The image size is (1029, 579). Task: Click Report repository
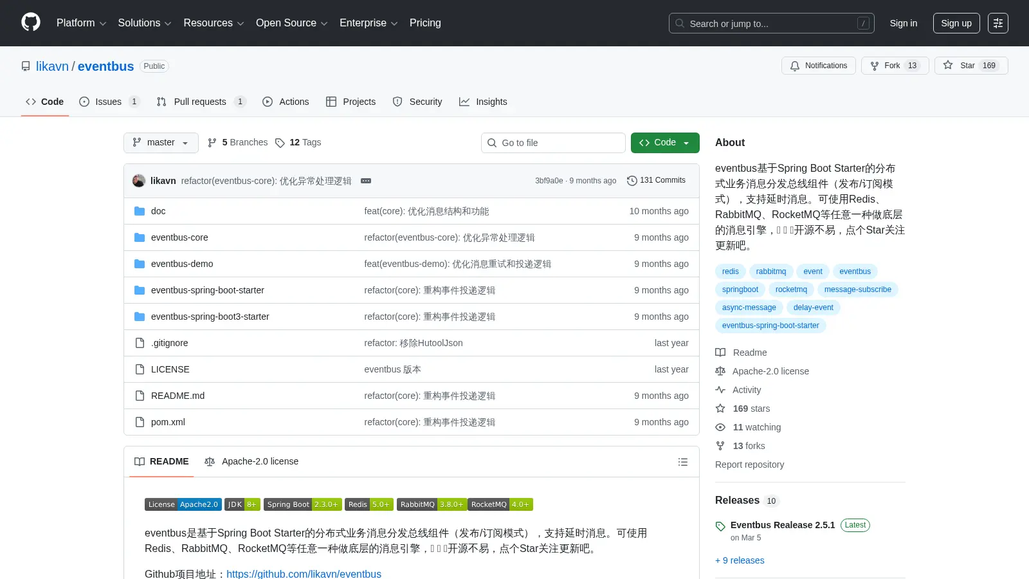[749, 464]
